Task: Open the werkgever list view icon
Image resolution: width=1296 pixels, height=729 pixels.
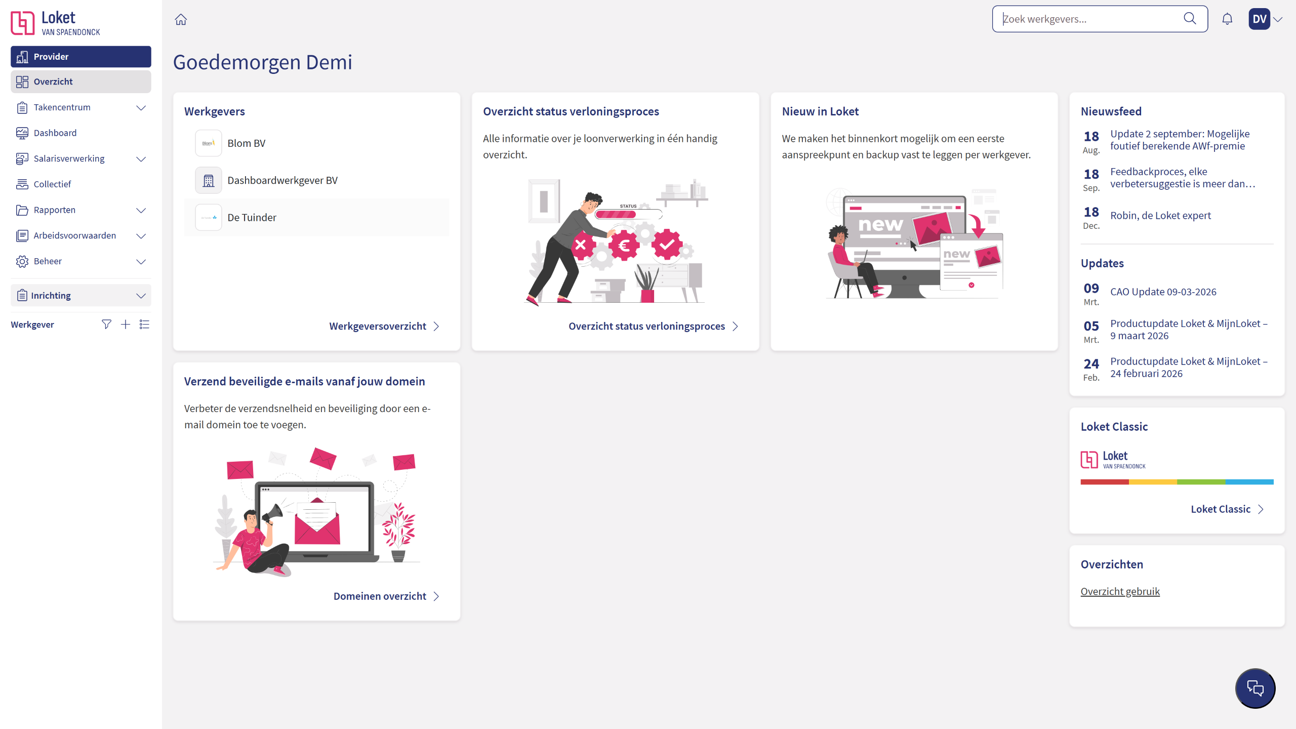Action: click(x=144, y=325)
